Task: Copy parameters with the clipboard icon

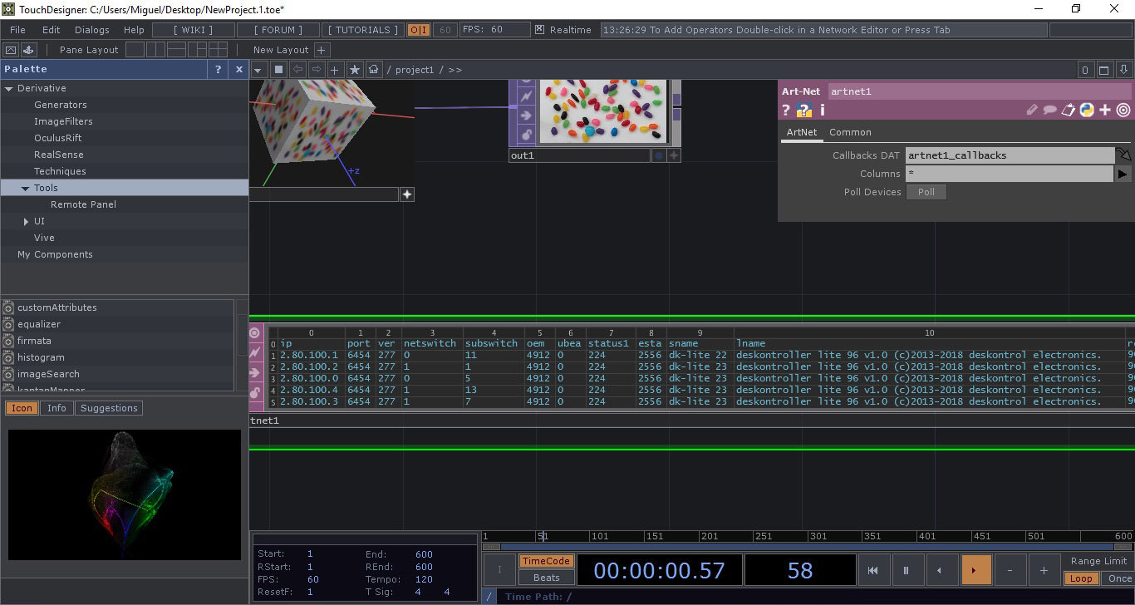Action: click(1069, 110)
